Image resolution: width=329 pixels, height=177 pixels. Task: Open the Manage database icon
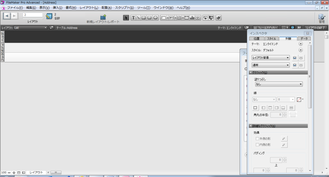[x=321, y=17]
